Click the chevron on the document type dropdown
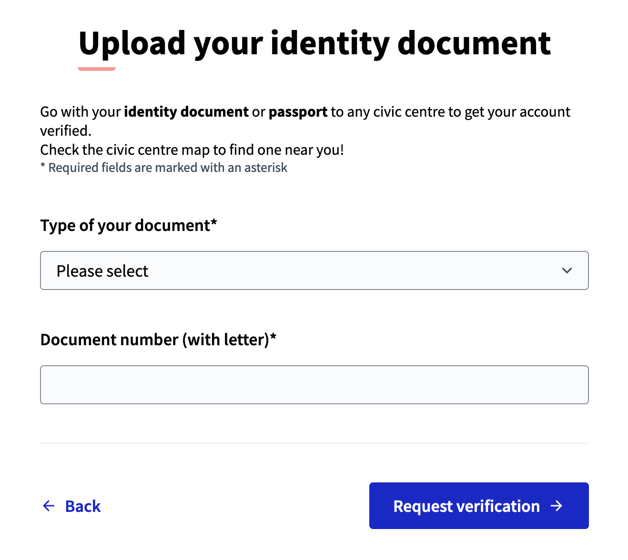This screenshot has height=560, width=628. [x=567, y=270]
